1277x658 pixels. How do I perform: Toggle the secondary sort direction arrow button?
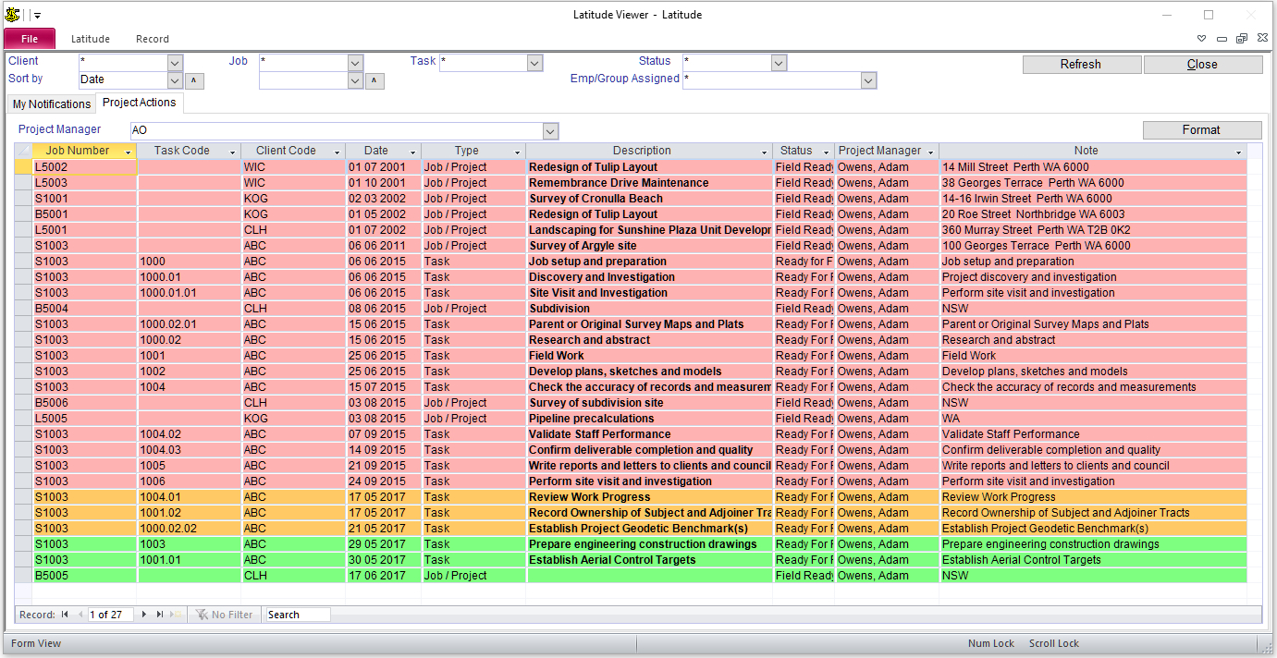click(374, 80)
